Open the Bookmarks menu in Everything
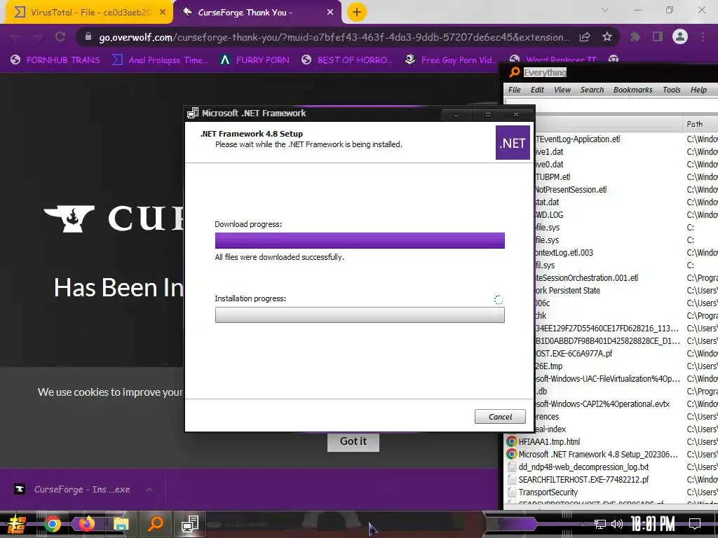The height and width of the screenshot is (538, 718). (x=633, y=90)
